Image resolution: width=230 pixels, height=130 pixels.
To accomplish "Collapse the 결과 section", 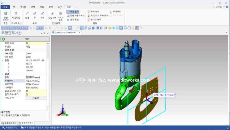I will [x=2, y=74].
